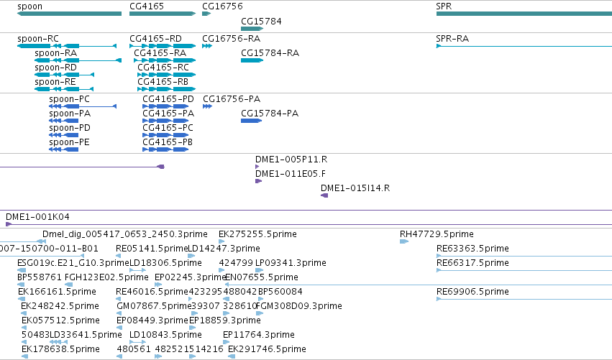Screen dimensions: 612x360
Task: Click protein CG4165-PD label
Action: (x=168, y=99)
